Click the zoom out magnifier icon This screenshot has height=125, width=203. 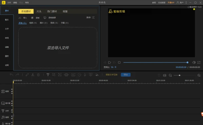(x=170, y=75)
